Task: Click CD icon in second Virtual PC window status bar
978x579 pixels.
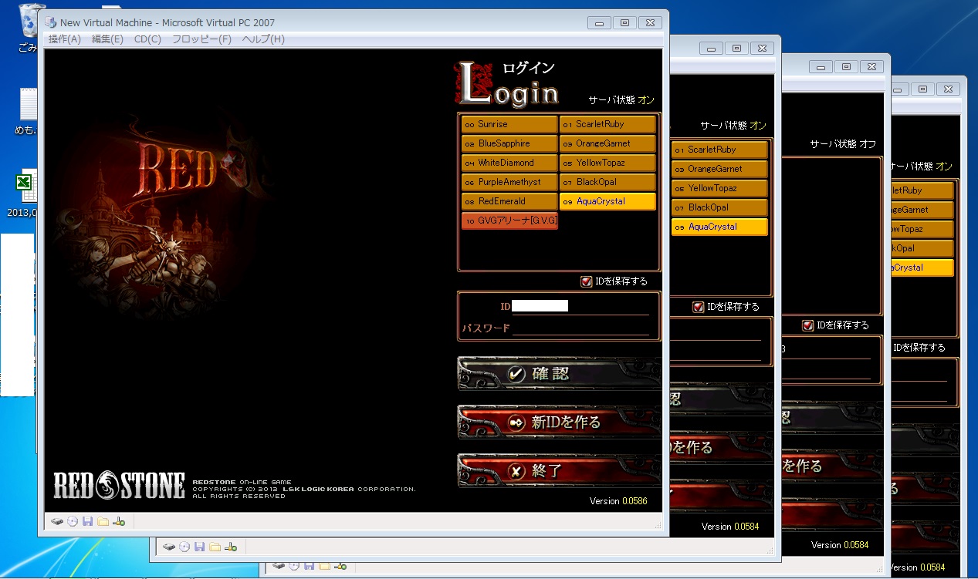Action: (x=184, y=547)
